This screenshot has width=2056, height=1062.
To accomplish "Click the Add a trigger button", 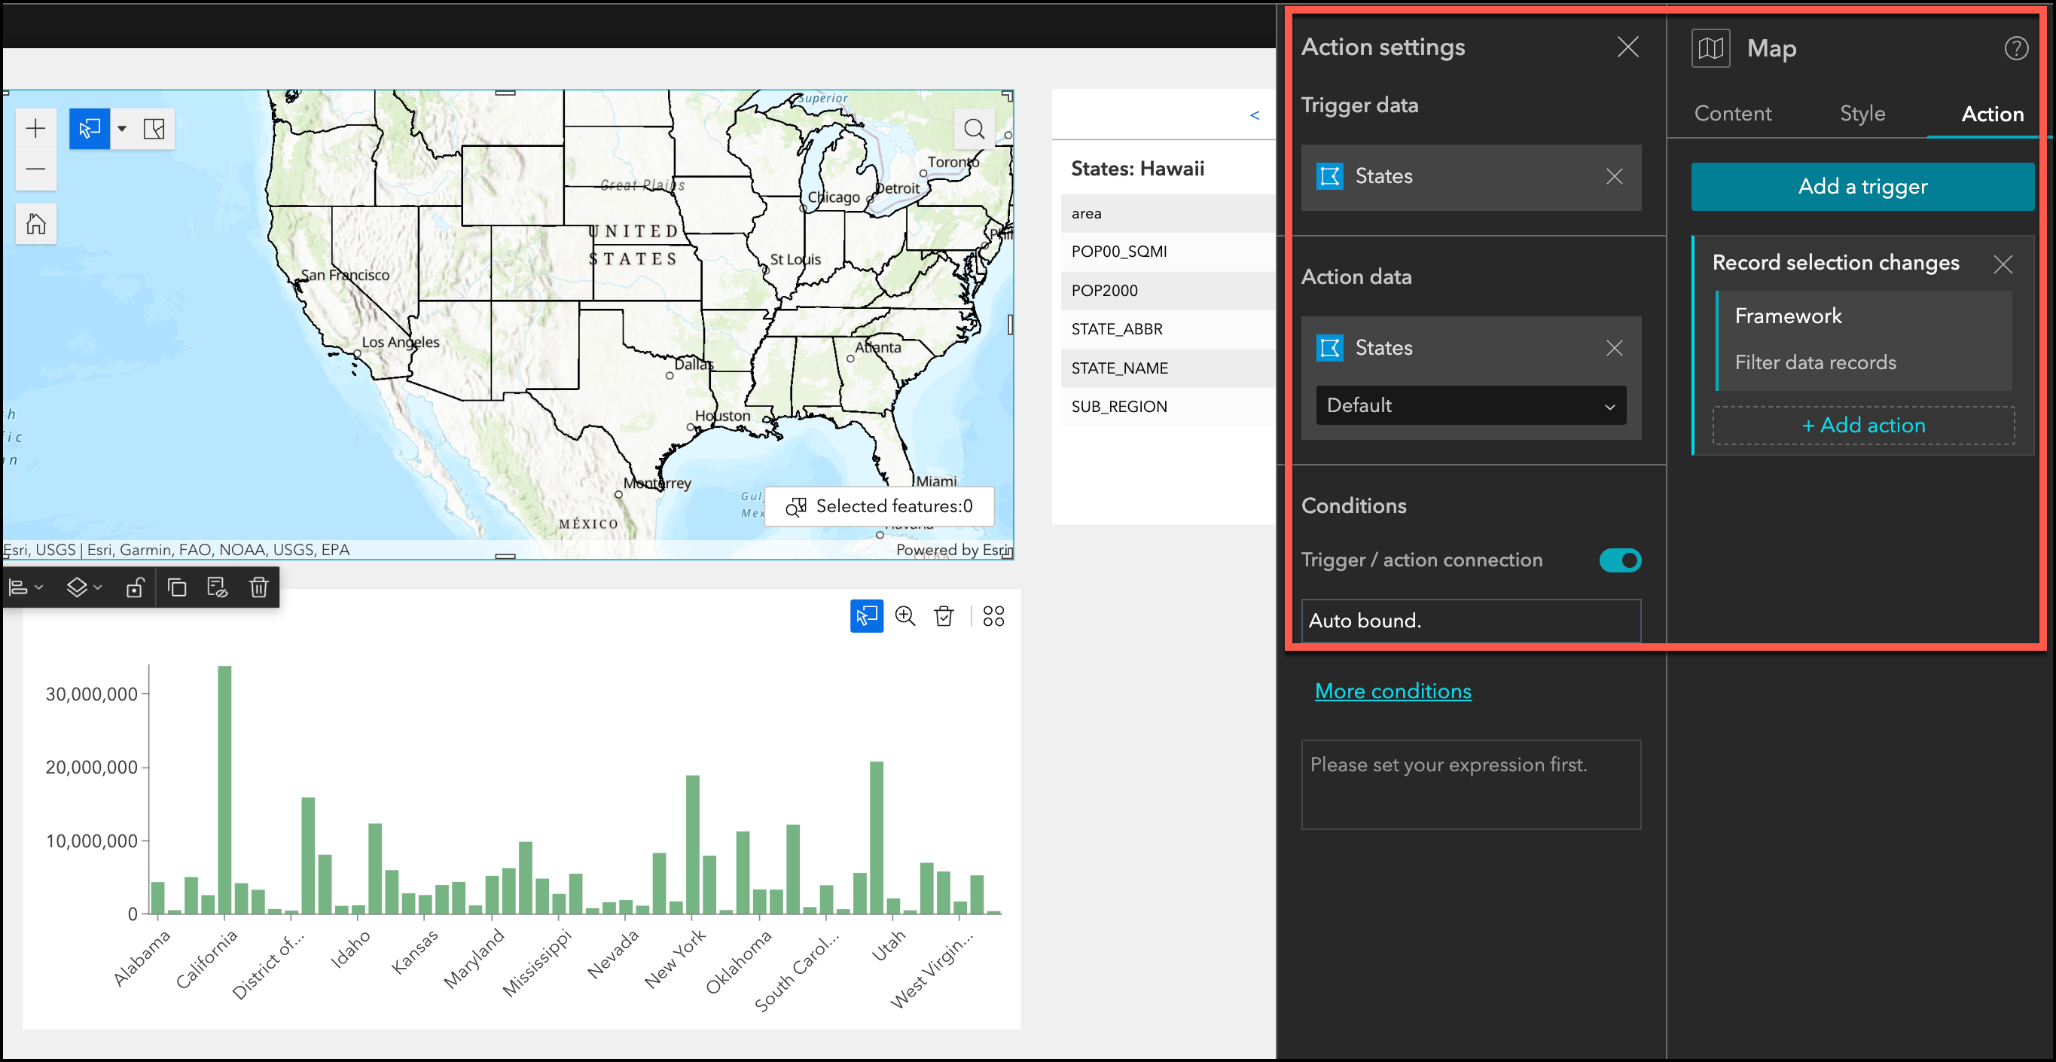I will (x=1862, y=186).
